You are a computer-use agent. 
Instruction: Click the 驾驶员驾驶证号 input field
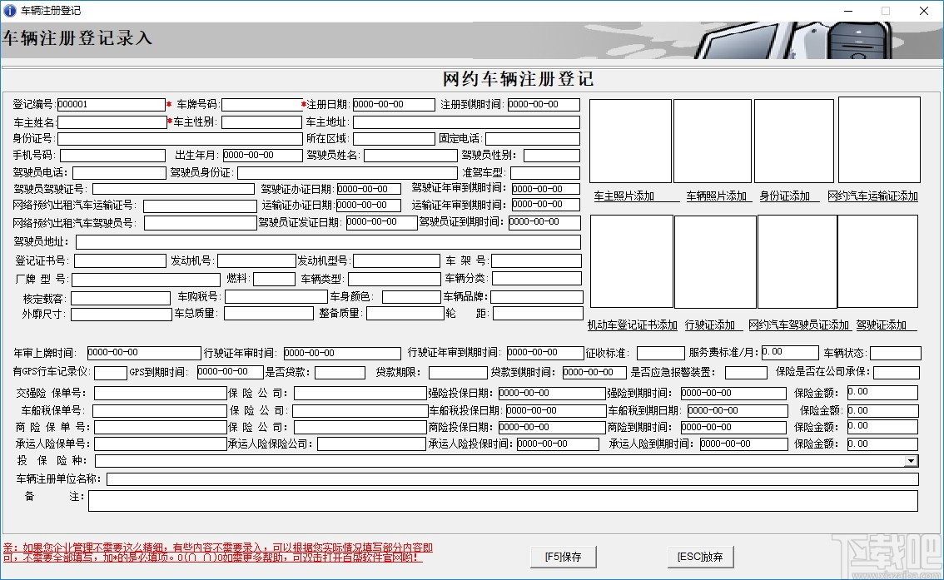tap(173, 189)
